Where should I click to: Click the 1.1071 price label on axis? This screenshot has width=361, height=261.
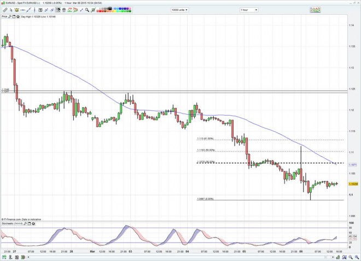coord(353,164)
